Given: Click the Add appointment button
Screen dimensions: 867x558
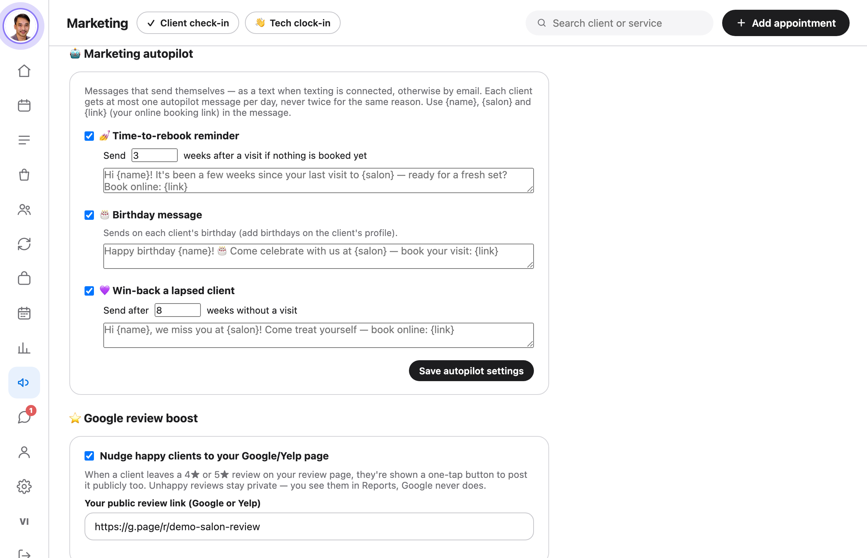Looking at the screenshot, I should coord(785,23).
